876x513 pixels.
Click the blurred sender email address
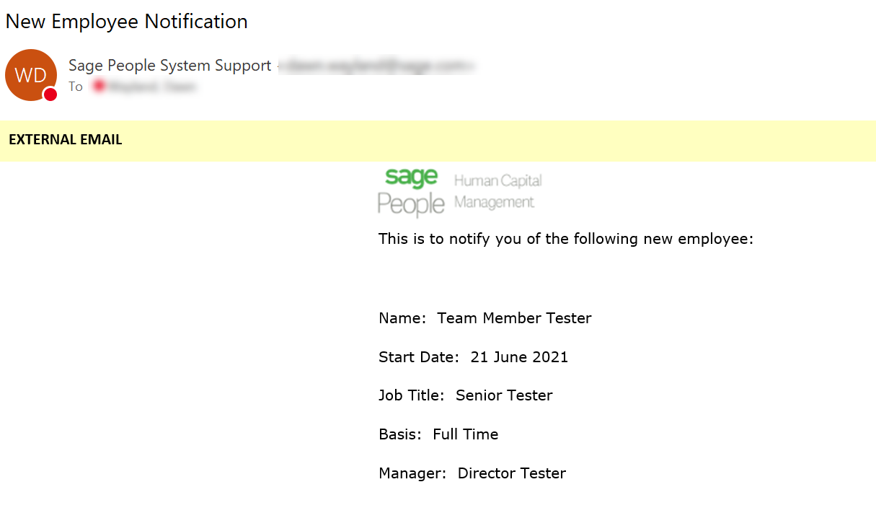pos(376,66)
